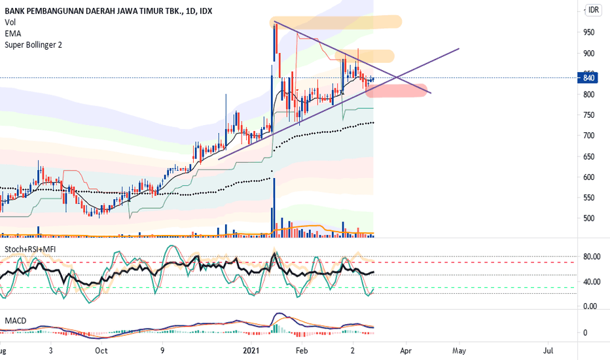Screen dimensions: 610x360
Task: Click the MACD zero axis label
Action: coord(584,333)
